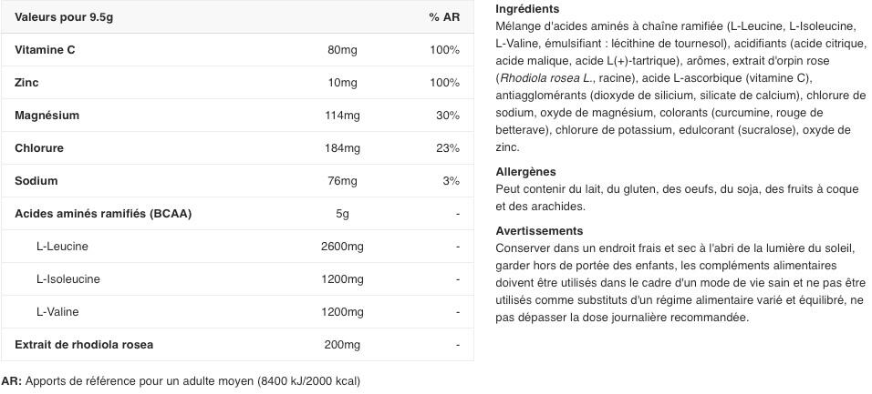Click the L-Isoleucine sub-row label

68,279
